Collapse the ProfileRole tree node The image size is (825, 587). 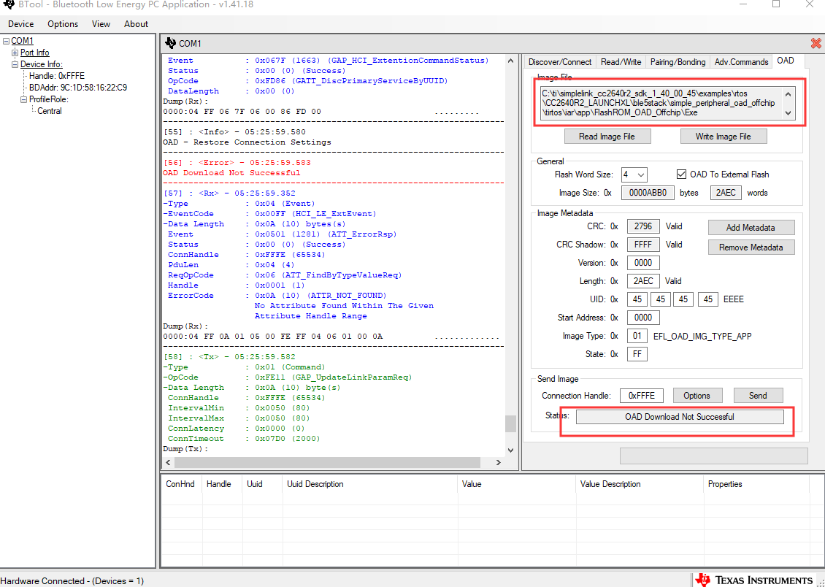tap(23, 99)
